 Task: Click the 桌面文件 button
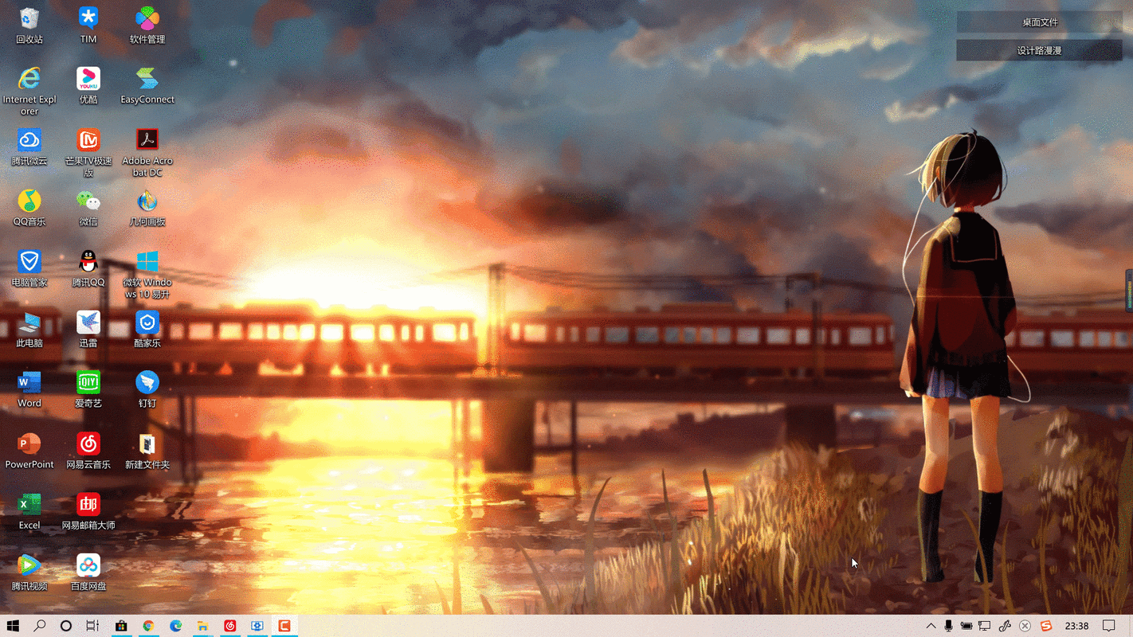point(1038,21)
